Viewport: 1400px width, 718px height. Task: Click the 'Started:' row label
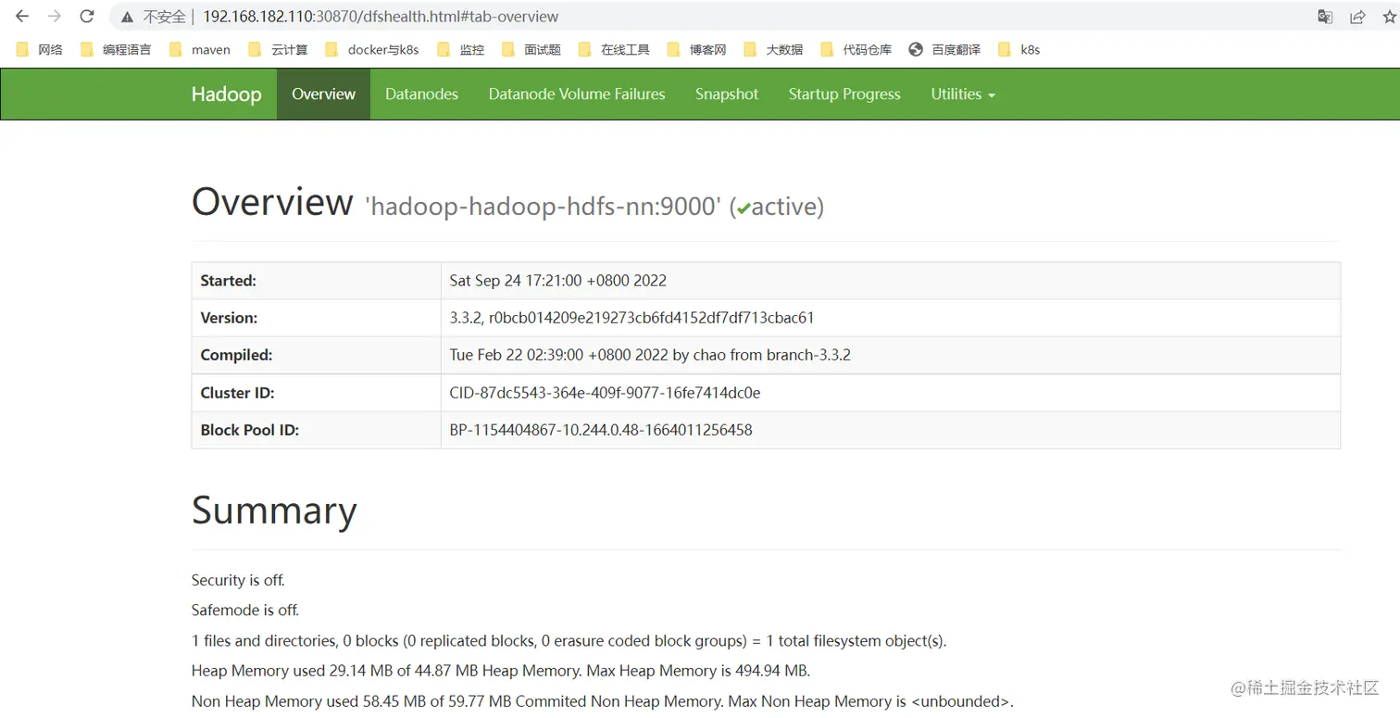[229, 281]
